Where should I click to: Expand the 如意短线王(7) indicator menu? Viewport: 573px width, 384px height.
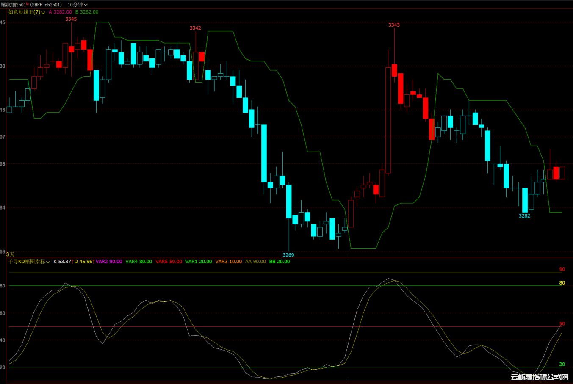tap(27, 12)
